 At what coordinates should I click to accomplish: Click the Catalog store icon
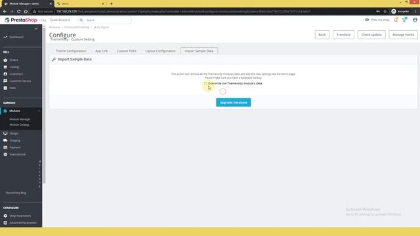point(5,67)
